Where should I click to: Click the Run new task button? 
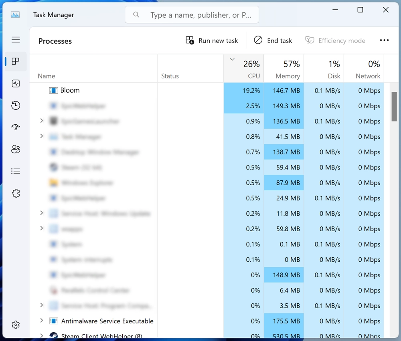pos(212,40)
